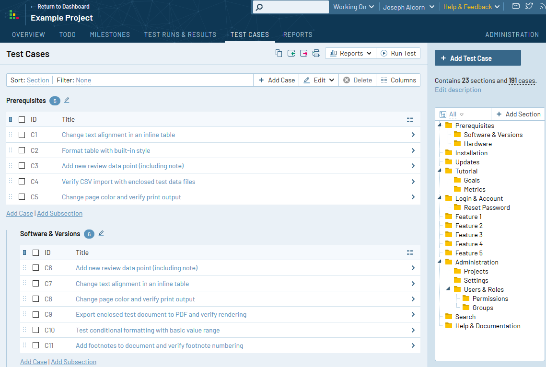546x367 pixels.
Task: Open the Administration tab
Action: pyautogui.click(x=512, y=34)
